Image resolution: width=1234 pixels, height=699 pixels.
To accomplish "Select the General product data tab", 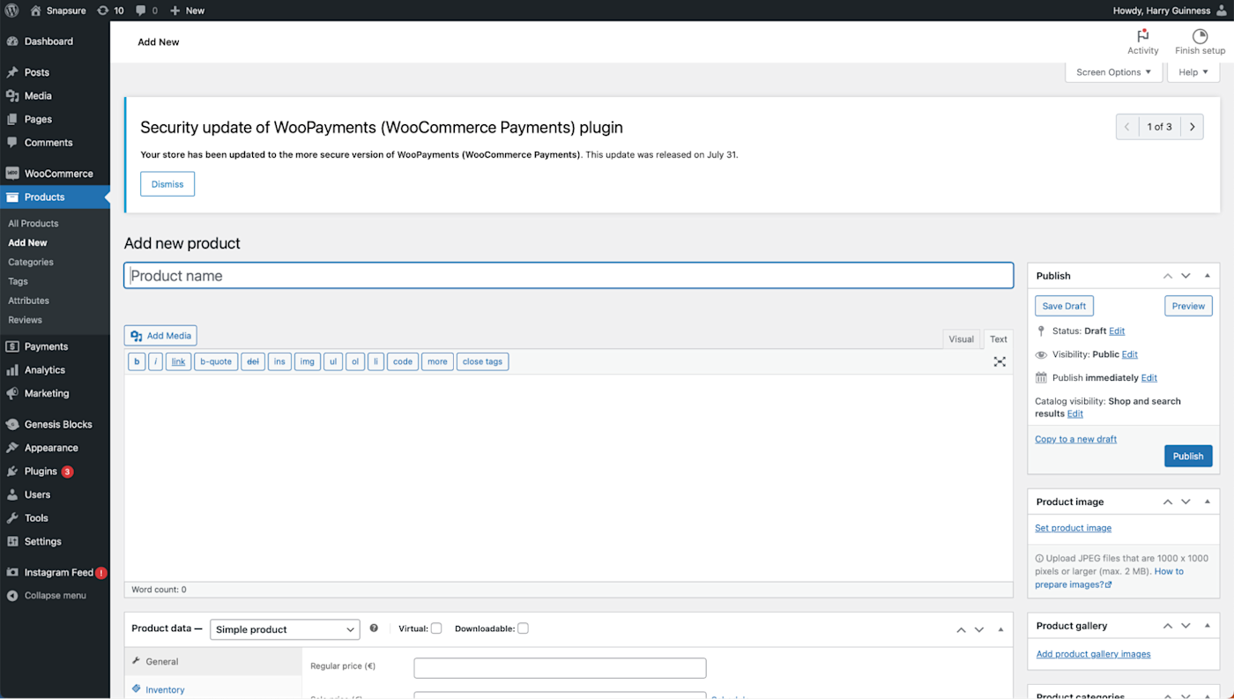I will click(213, 662).
